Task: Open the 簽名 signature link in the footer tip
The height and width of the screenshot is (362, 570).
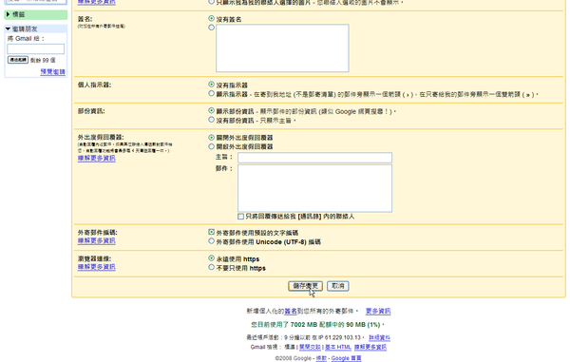Action: pyautogui.click(x=291, y=311)
